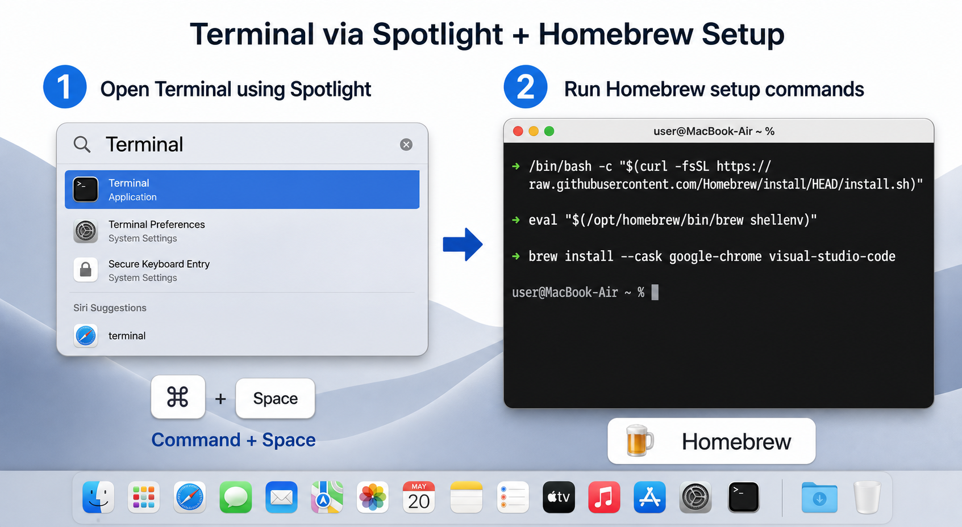Click the Terminal Preferences gear icon
Image resolution: width=962 pixels, height=527 pixels.
tap(86, 231)
